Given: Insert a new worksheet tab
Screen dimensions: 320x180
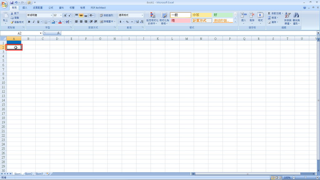Looking at the screenshot, I should point(48,174).
